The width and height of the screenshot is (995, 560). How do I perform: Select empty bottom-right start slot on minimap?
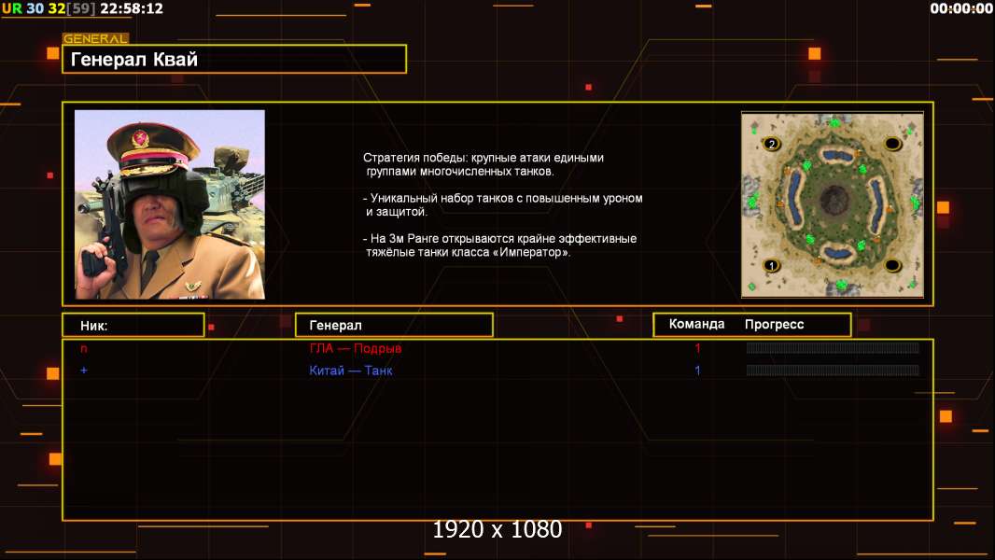click(x=892, y=265)
